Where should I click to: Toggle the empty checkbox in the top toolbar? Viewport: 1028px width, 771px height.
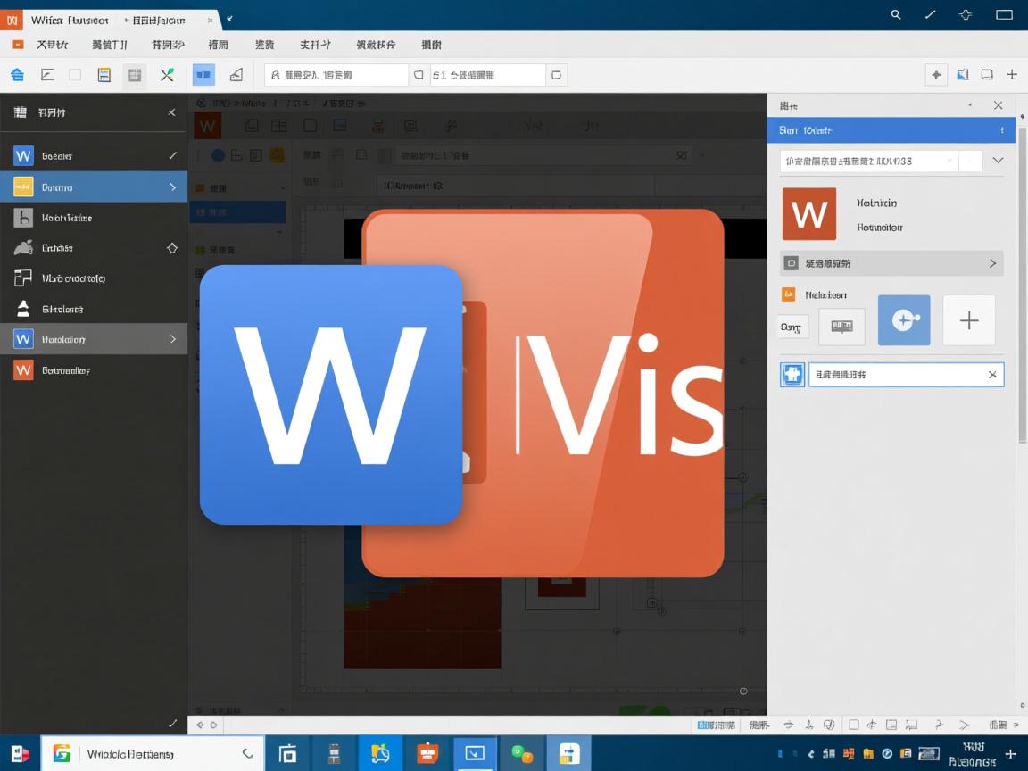point(75,75)
